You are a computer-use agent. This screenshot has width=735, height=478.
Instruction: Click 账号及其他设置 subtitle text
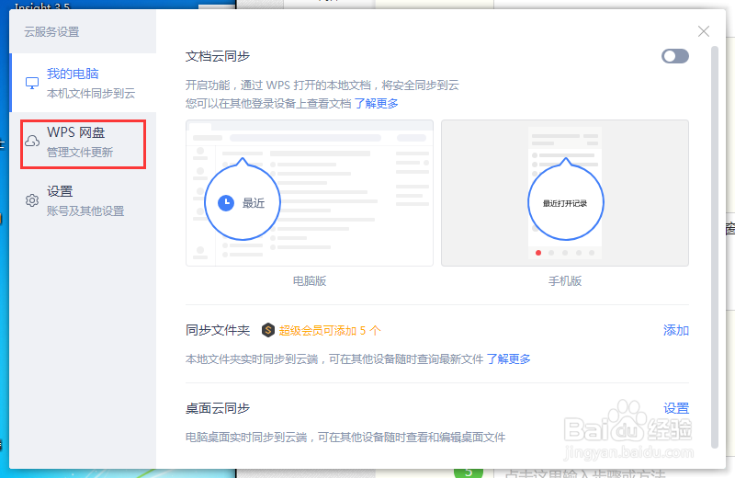point(85,211)
